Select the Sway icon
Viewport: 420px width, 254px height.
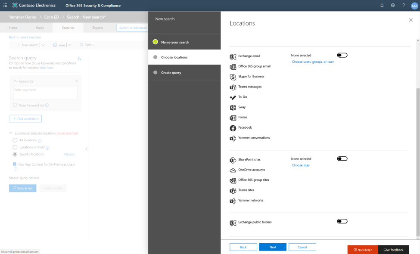233,107
